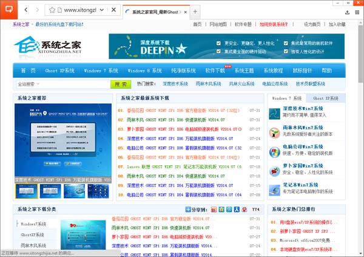Click the bookmark star in address bar
The height and width of the screenshot is (257, 364).
click(53, 11)
